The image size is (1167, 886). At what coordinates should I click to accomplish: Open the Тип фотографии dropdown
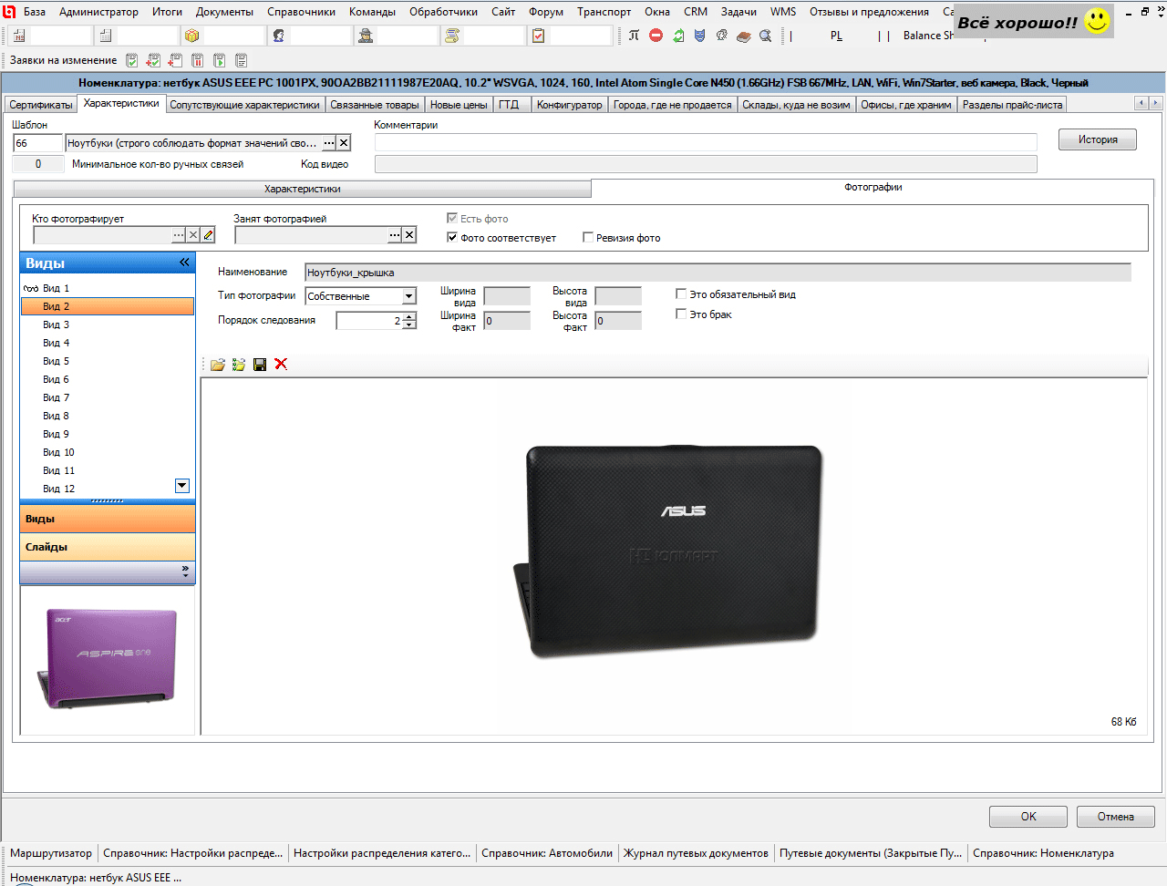pos(409,296)
